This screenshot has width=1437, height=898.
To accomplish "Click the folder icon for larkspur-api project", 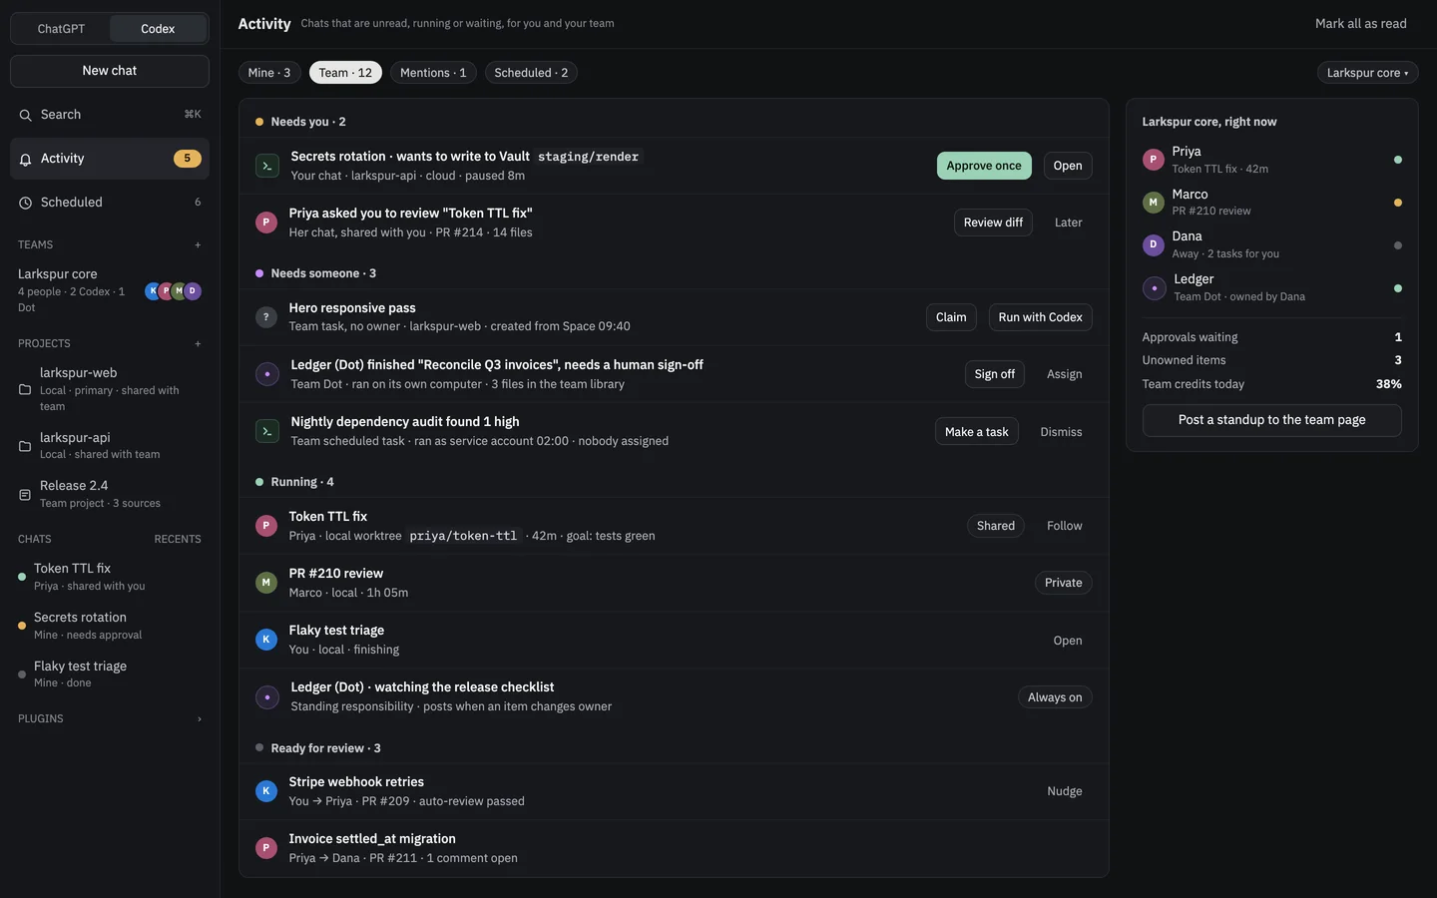I will (x=25, y=446).
